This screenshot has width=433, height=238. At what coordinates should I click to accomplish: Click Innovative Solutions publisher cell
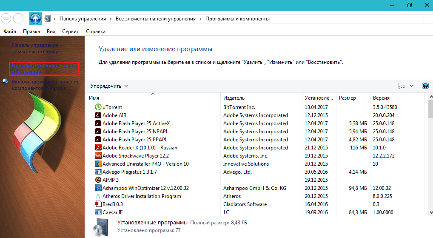coord(246,164)
